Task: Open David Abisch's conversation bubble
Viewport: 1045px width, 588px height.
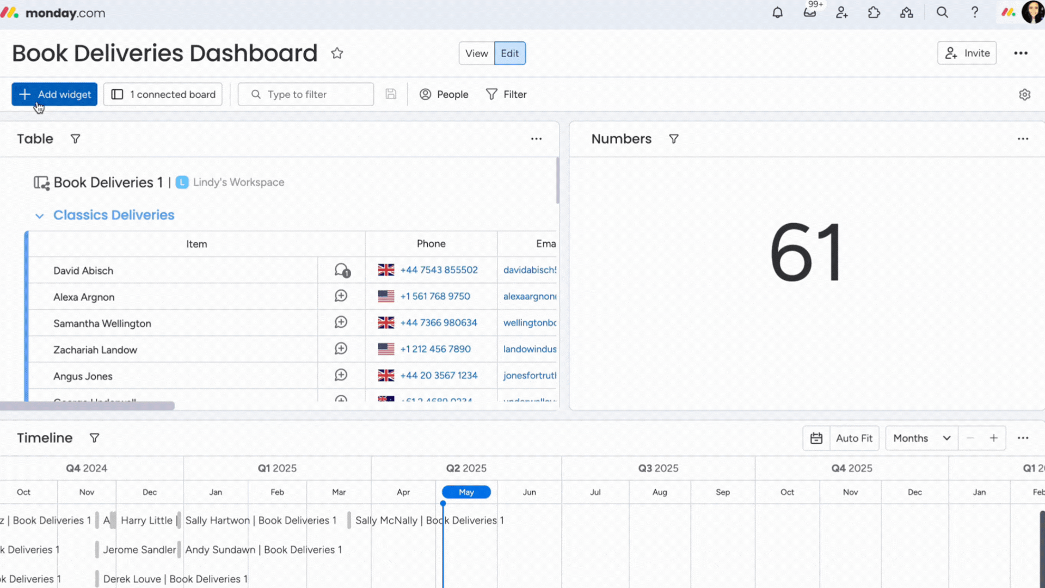Action: coord(342,270)
